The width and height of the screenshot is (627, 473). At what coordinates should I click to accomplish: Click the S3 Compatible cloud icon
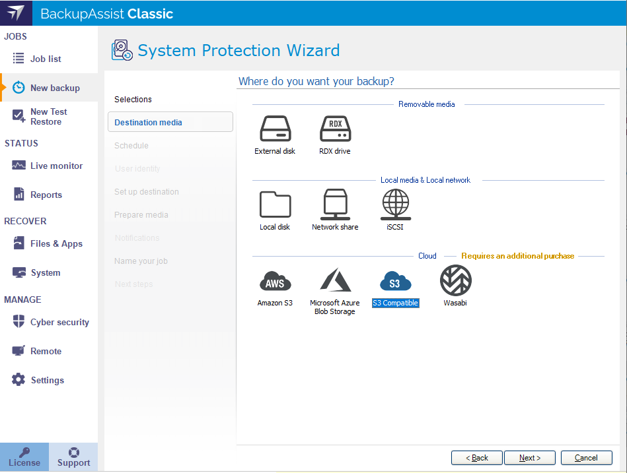pos(395,281)
